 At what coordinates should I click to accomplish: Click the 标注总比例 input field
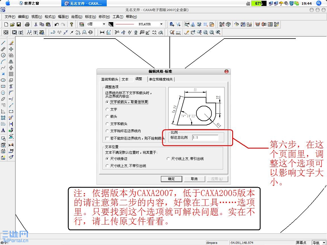(x=205, y=138)
